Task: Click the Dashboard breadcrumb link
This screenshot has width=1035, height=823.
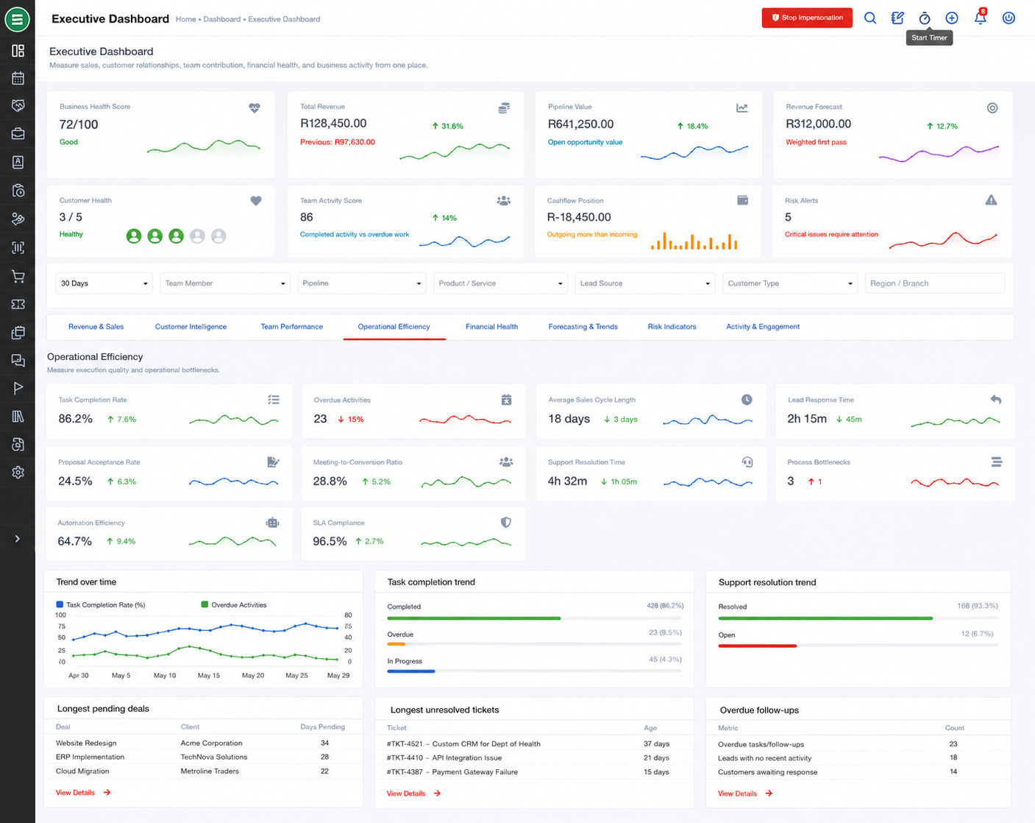Action: coord(221,19)
